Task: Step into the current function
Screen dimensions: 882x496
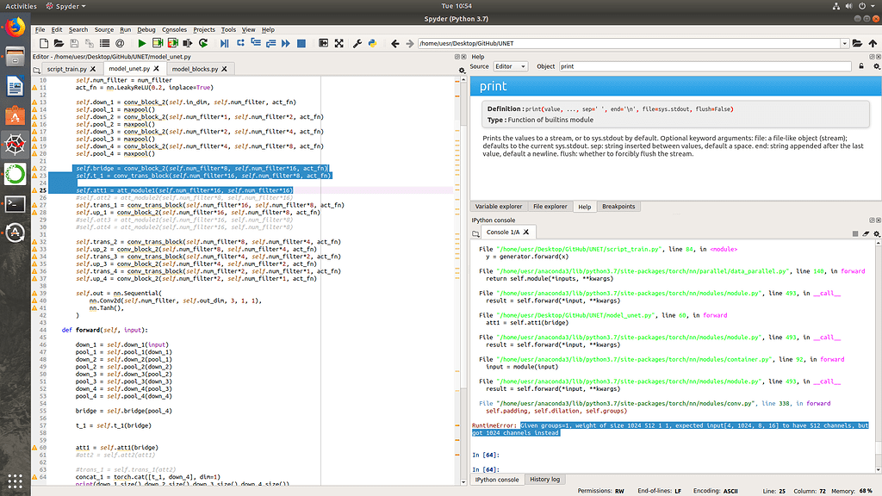Action: [255, 41]
